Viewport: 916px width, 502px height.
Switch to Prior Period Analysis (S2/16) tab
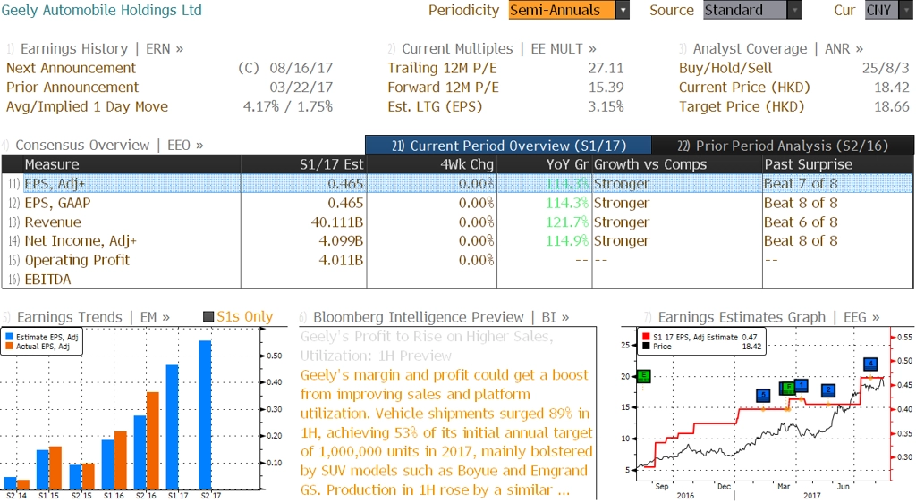(782, 146)
